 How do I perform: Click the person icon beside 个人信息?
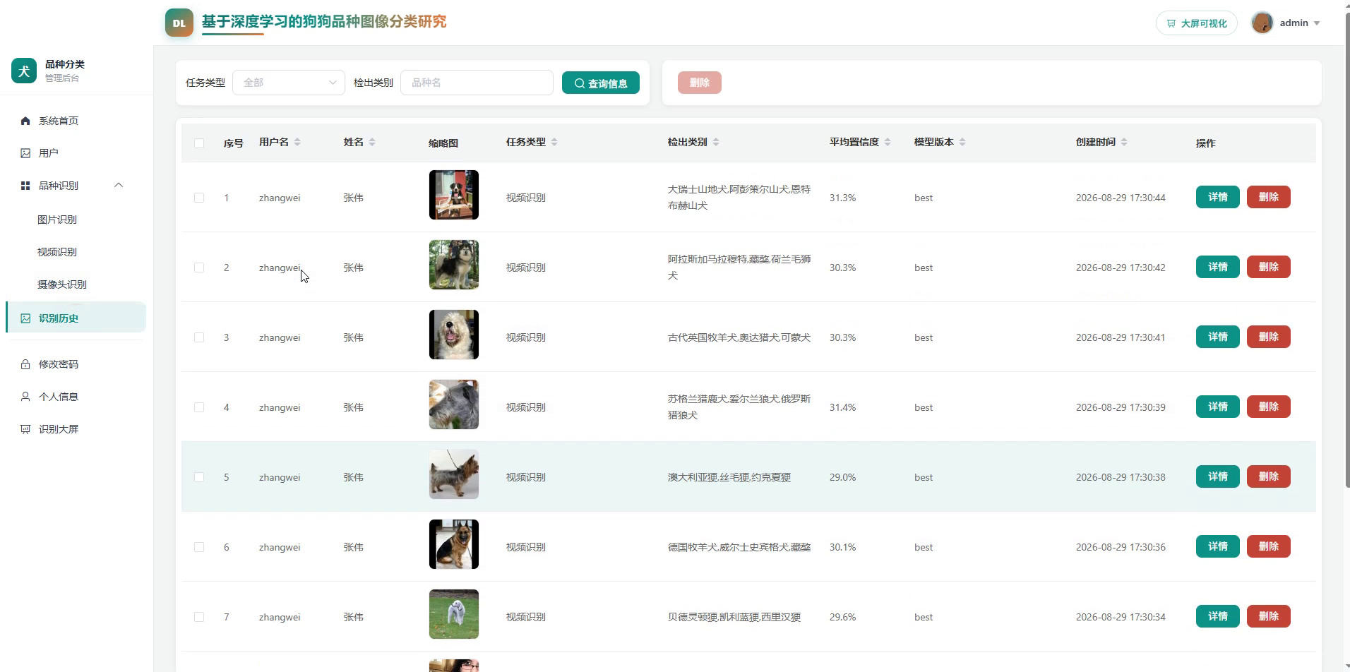point(25,397)
